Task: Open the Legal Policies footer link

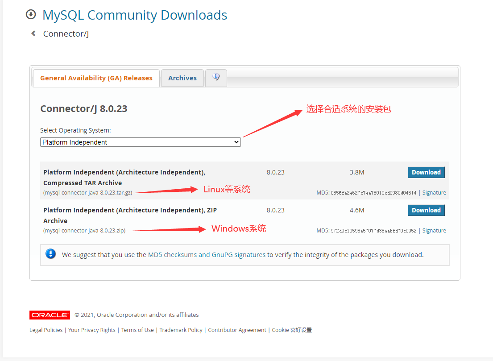Action: [46, 330]
